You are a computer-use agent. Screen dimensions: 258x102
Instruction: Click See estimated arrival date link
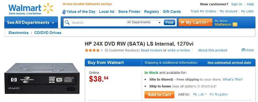click(229, 62)
